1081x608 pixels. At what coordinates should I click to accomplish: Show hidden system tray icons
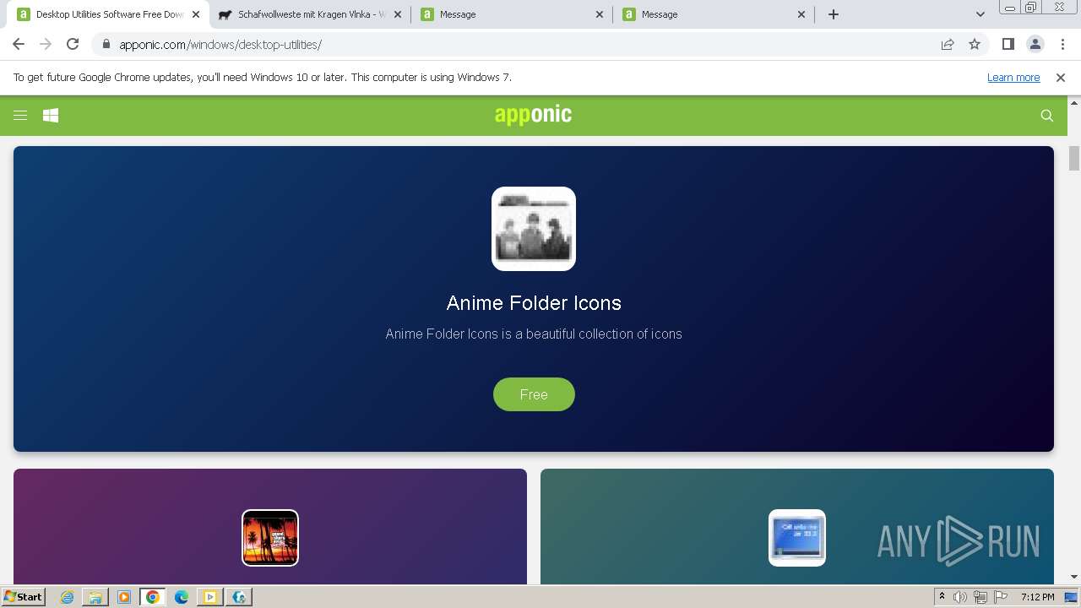coord(942,596)
